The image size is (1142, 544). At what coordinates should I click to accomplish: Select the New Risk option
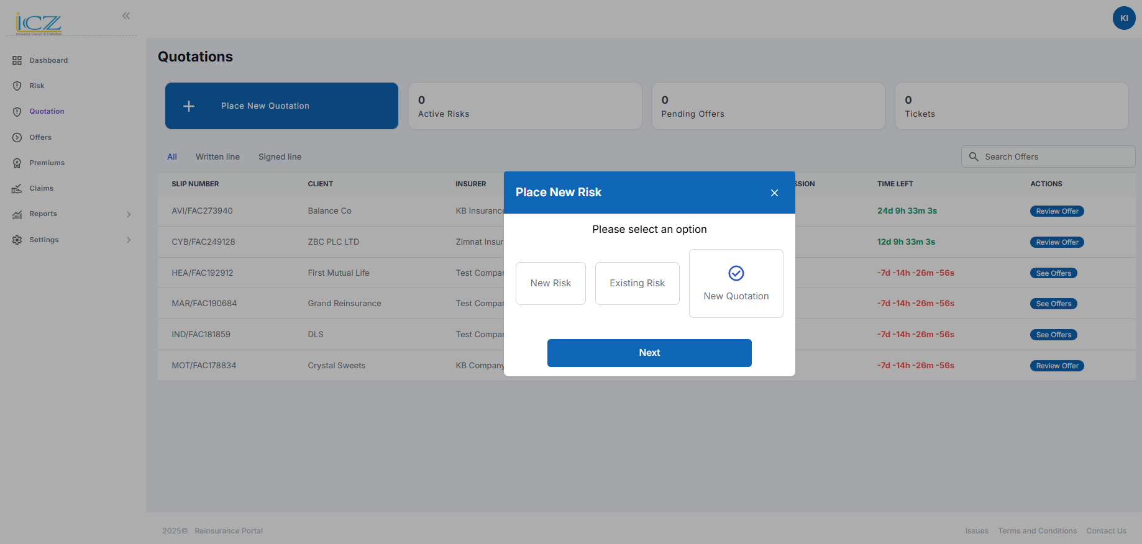550,283
